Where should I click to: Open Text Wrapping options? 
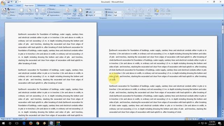coord(149,12)
